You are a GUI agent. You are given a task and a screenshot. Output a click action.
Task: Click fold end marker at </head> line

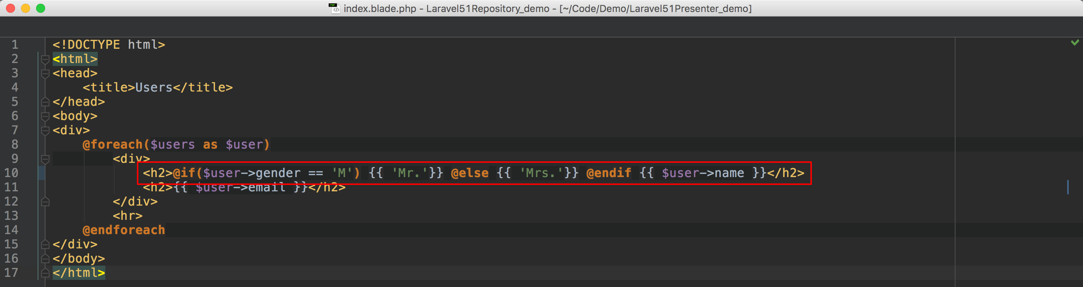(46, 102)
